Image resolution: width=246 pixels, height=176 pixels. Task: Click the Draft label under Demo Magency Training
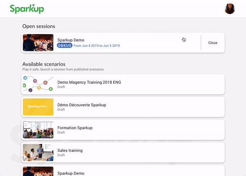point(61,87)
